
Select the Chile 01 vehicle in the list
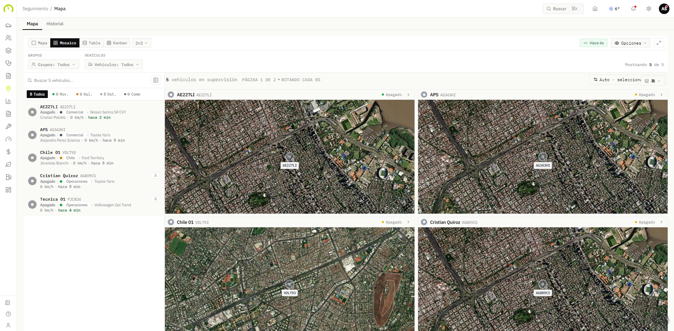(x=94, y=158)
